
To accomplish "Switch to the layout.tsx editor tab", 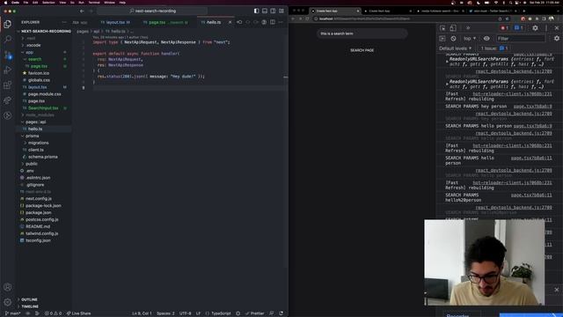I will (x=115, y=22).
